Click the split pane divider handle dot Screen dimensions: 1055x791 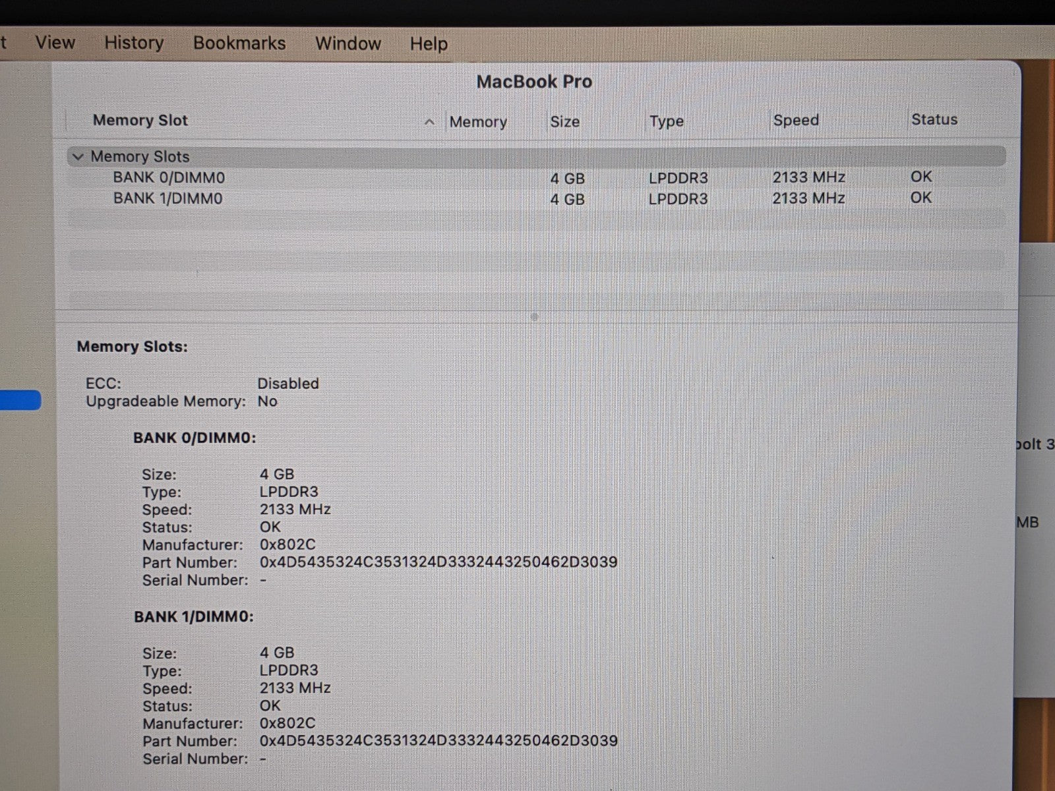click(x=534, y=317)
